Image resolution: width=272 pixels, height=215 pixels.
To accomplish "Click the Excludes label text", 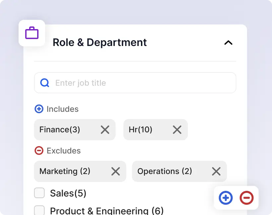I will (x=64, y=151).
